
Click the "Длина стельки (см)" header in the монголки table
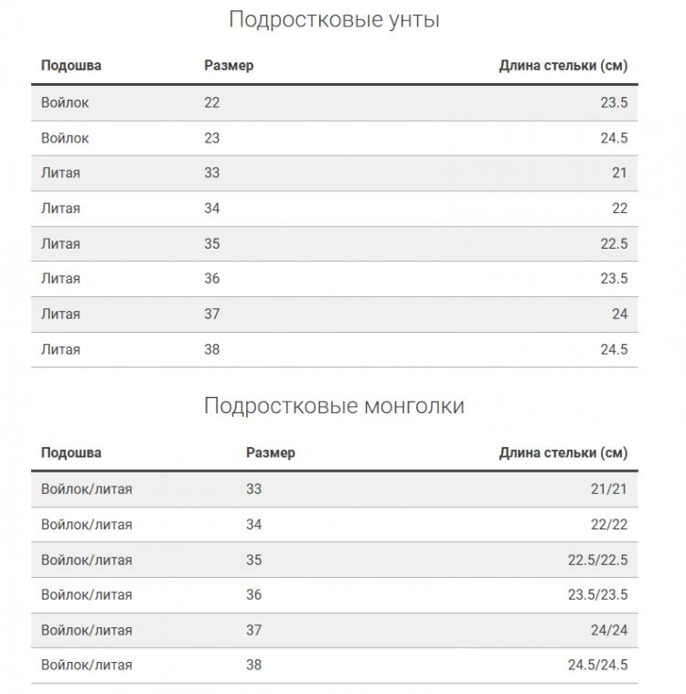[x=563, y=453]
